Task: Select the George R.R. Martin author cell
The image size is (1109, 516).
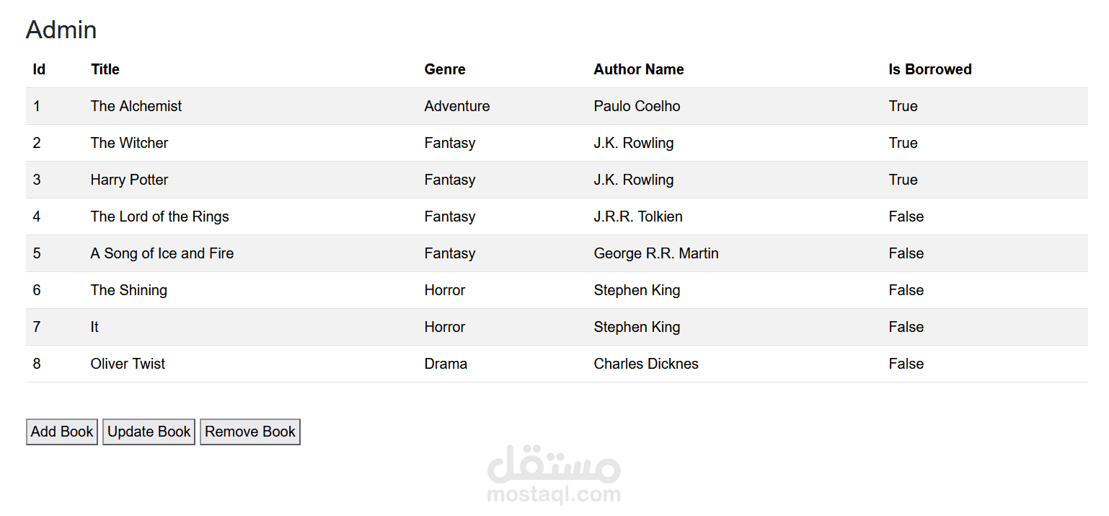Action: [x=656, y=253]
